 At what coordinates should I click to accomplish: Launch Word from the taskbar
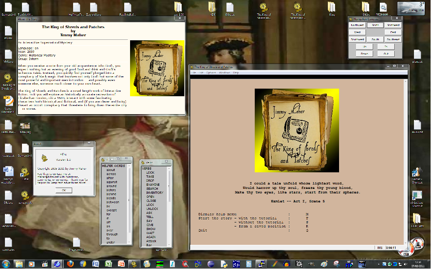[x=96, y=264]
